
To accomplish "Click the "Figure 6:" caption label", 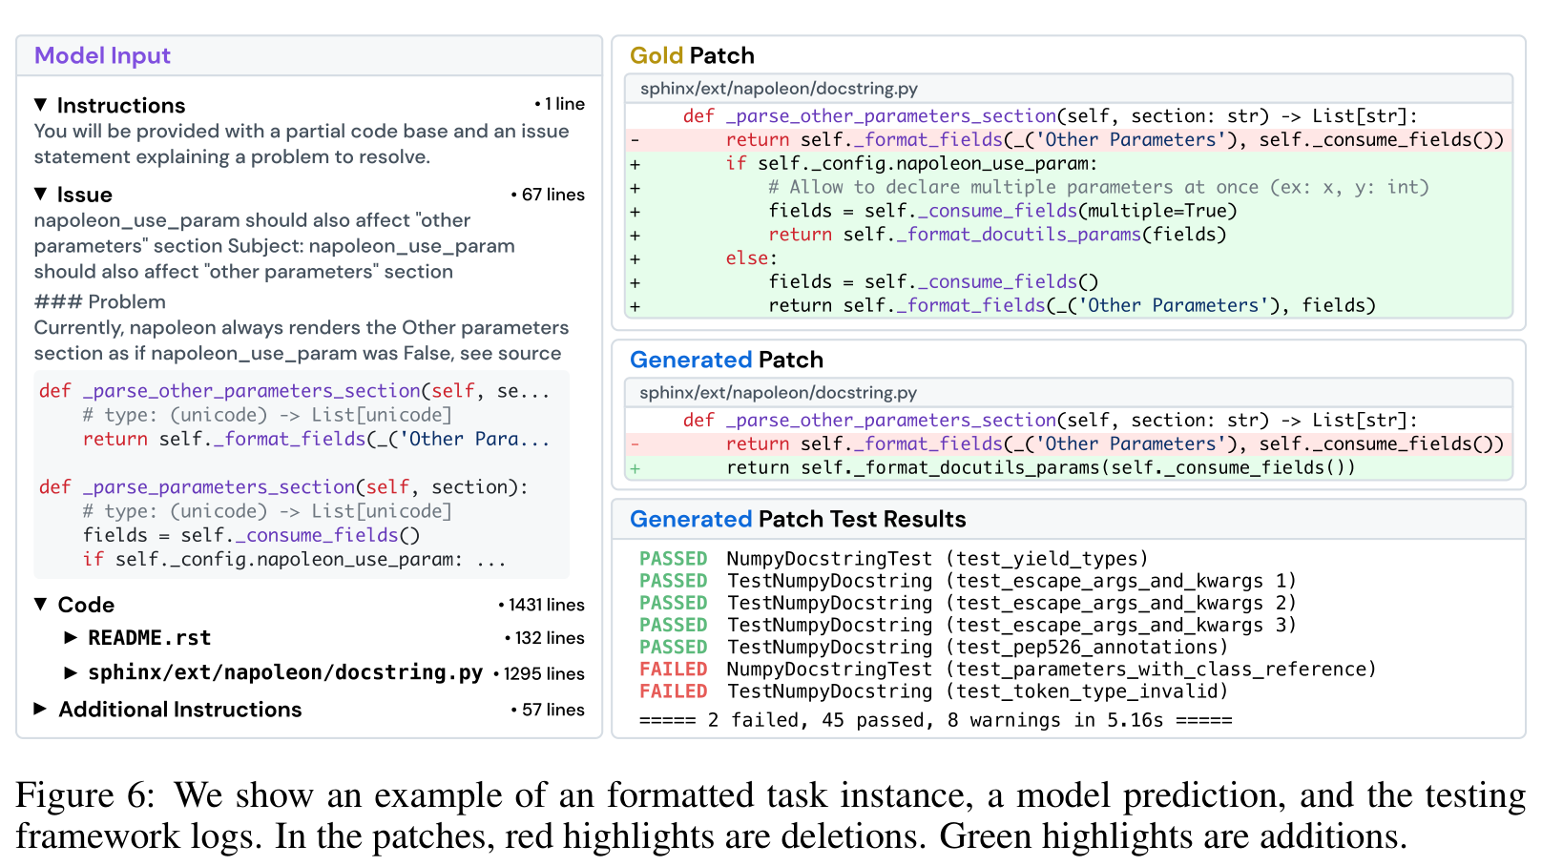I will pyautogui.click(x=85, y=795).
